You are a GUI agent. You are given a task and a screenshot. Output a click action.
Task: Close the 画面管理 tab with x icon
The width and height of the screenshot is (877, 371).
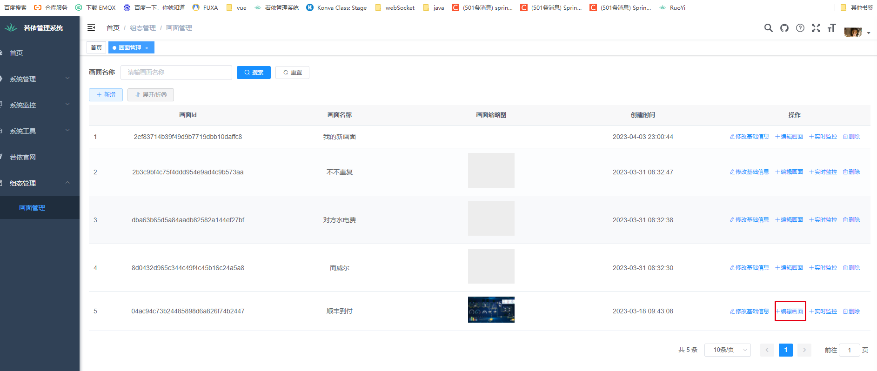pyautogui.click(x=147, y=48)
